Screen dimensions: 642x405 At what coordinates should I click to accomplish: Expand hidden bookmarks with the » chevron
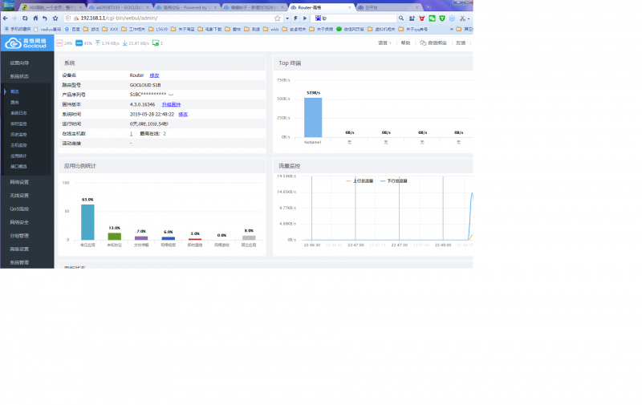pyautogui.click(x=452, y=29)
